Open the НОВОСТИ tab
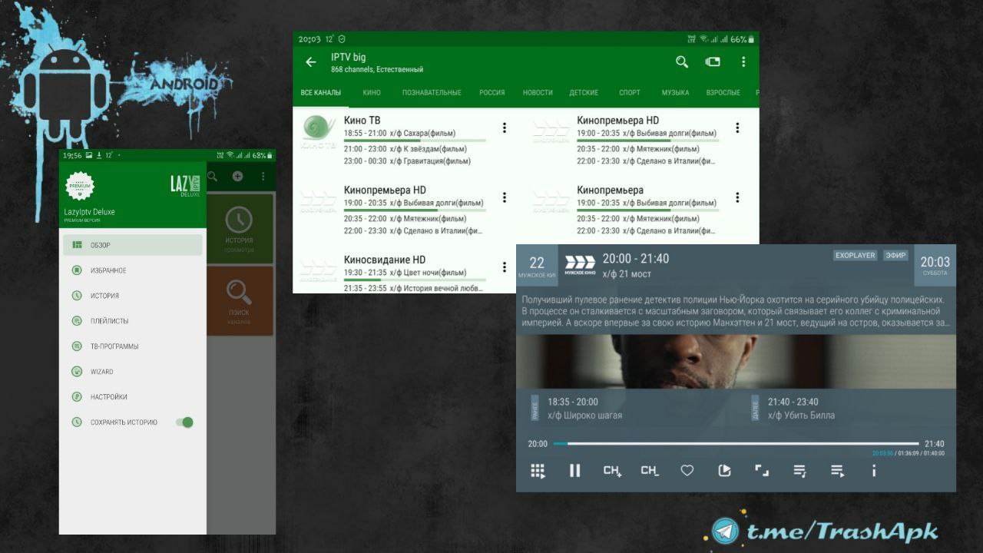 click(538, 93)
